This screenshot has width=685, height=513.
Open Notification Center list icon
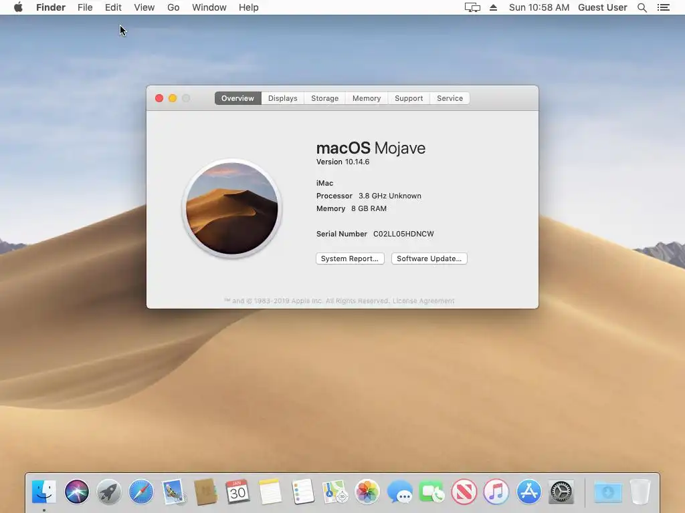[x=663, y=7]
